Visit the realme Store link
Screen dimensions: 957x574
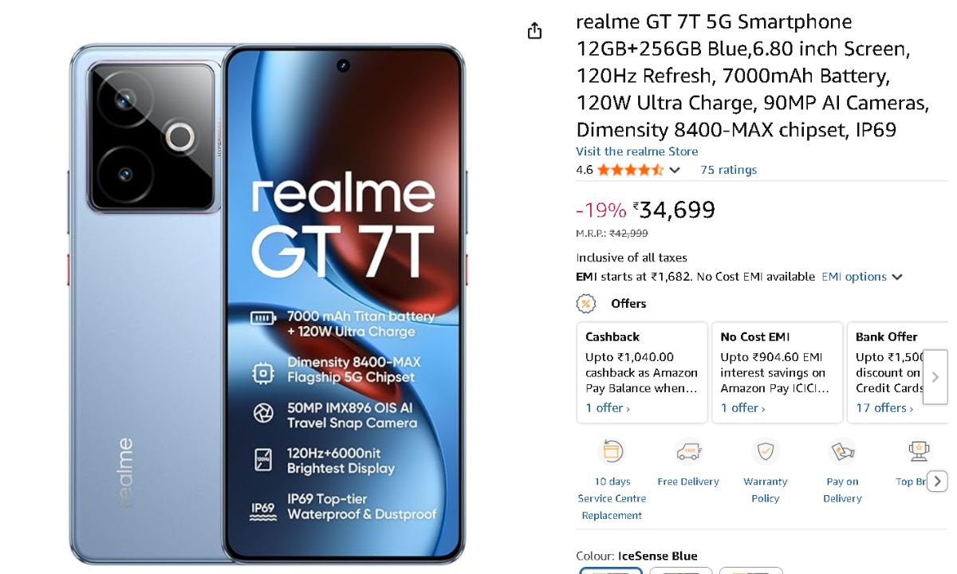coord(636,151)
